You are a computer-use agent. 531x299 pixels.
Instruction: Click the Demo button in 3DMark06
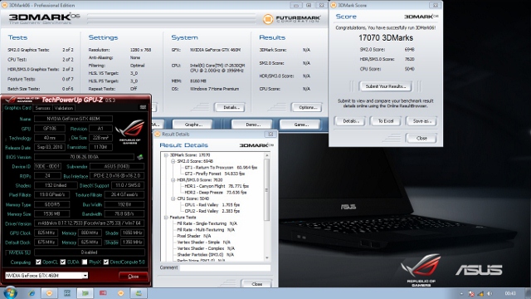[252, 125]
